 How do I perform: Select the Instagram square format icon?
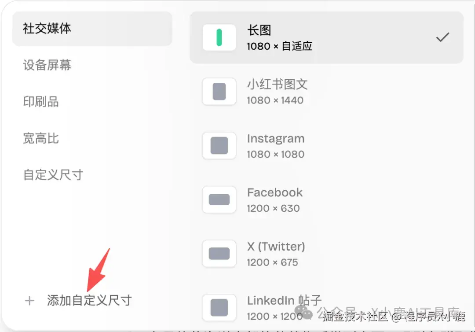(219, 146)
